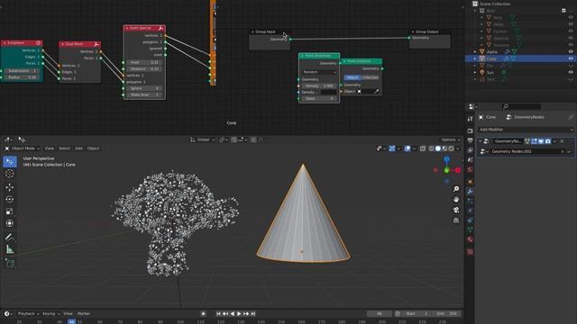Select the Select Box tool in viewport toolbar

10,162
